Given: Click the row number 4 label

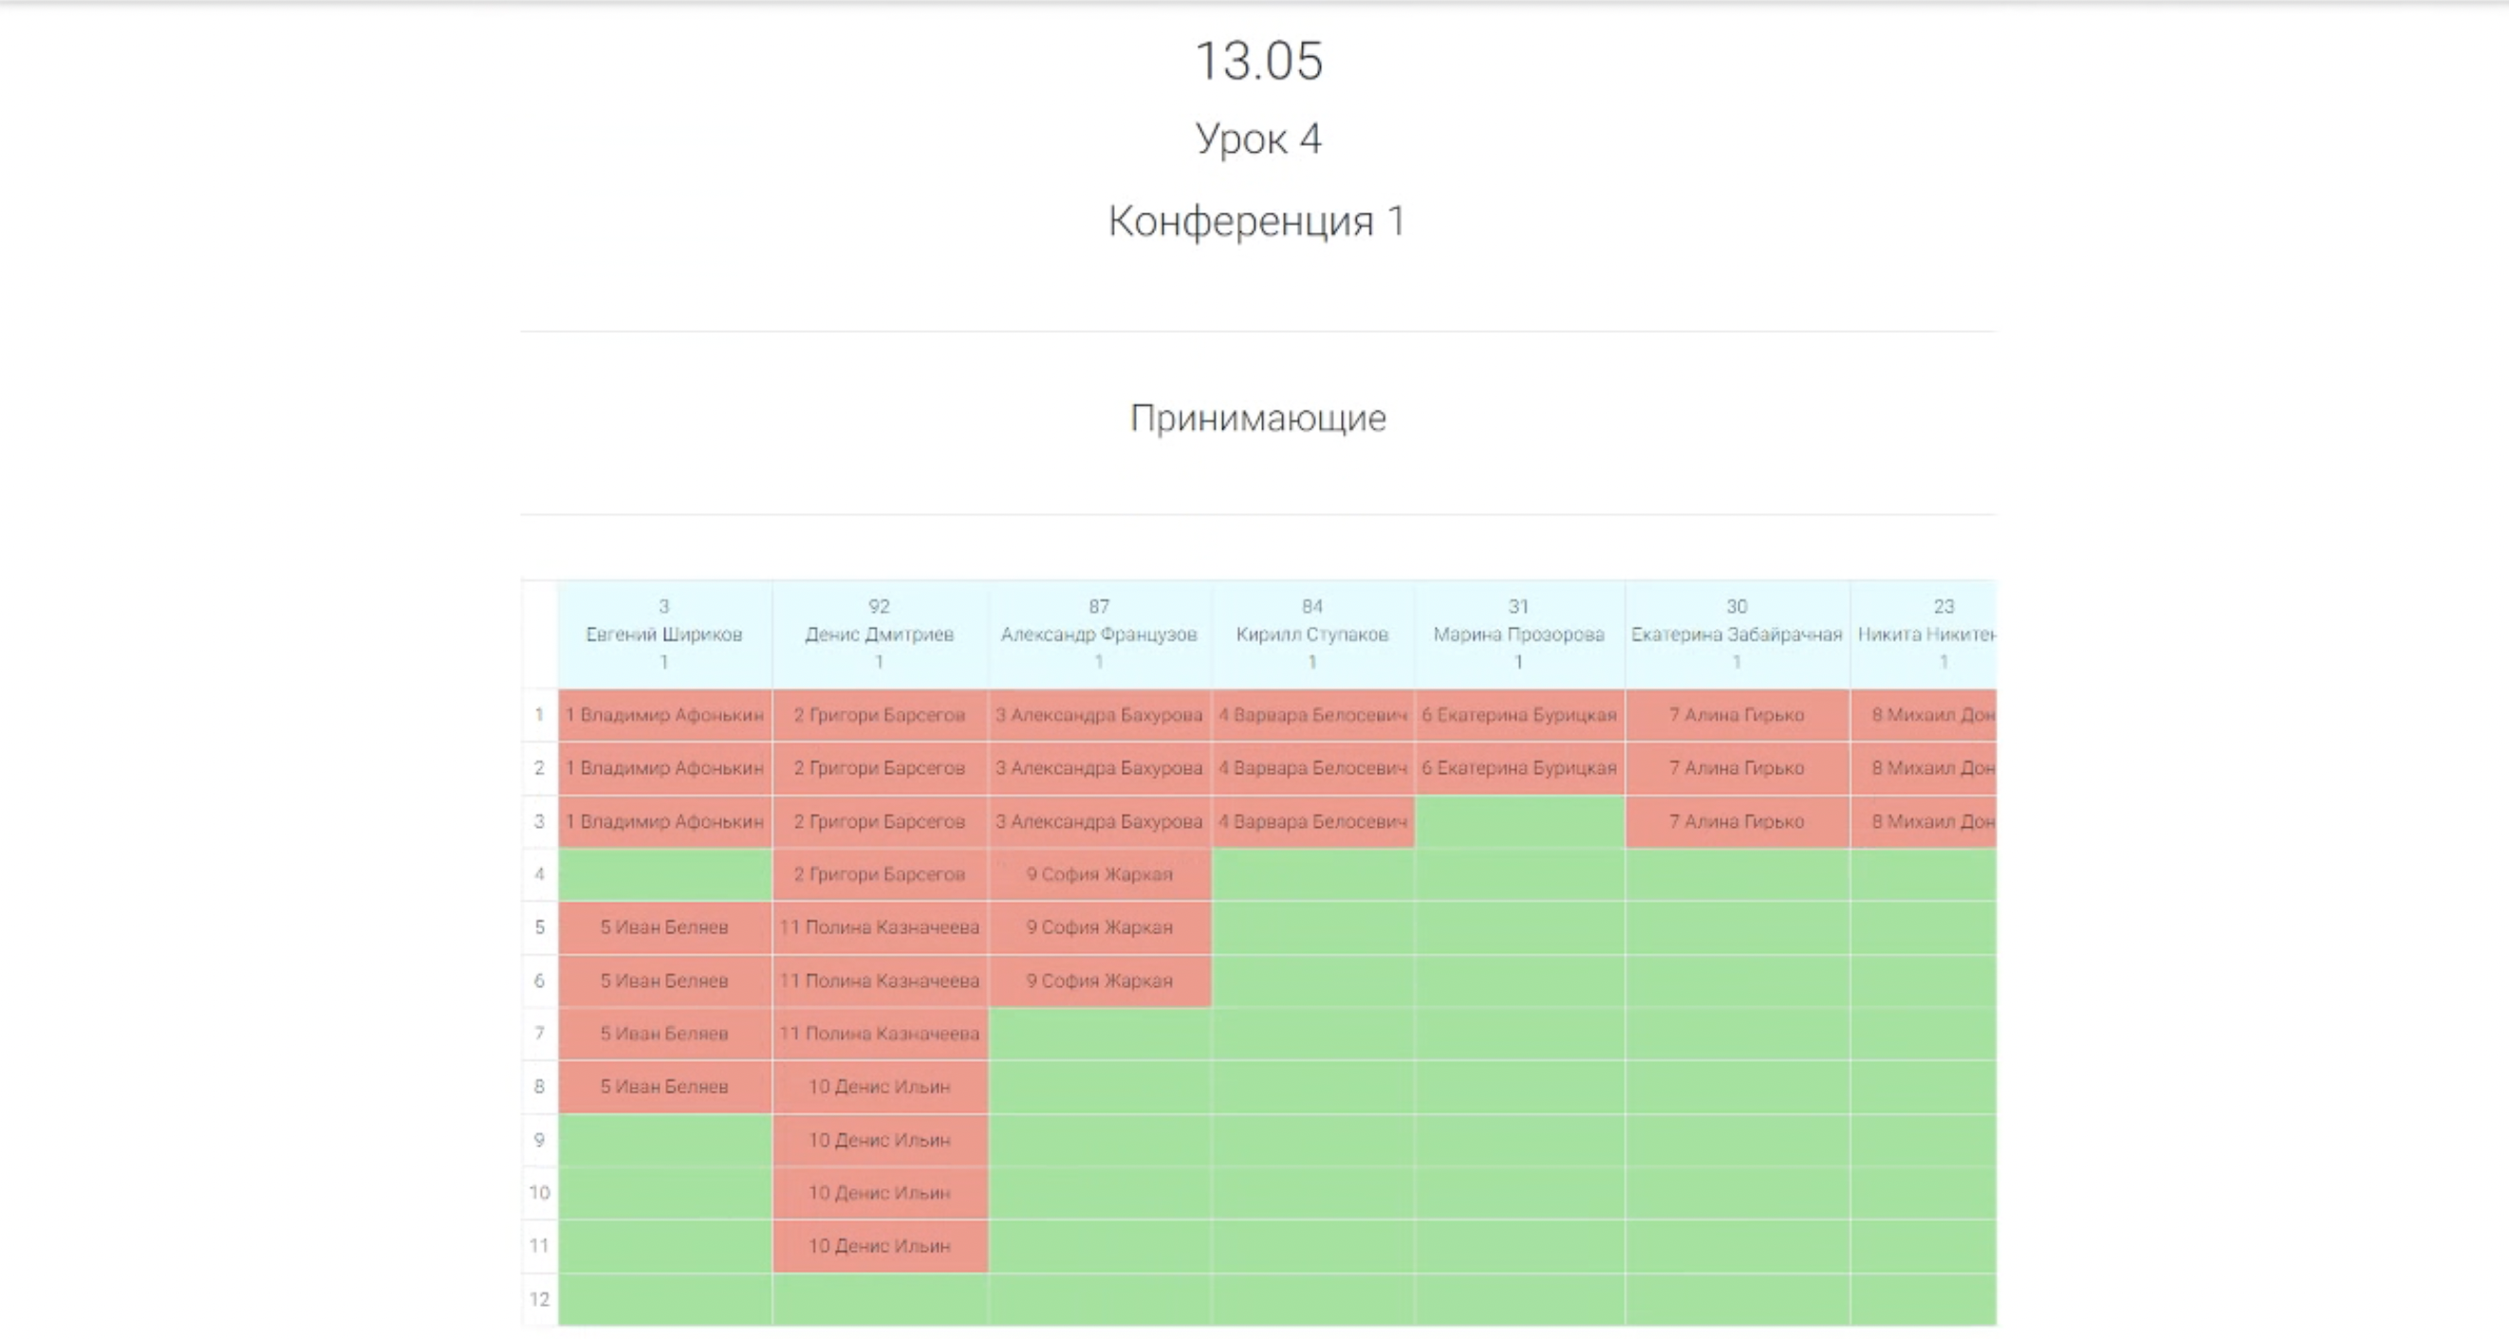Looking at the screenshot, I should (x=540, y=873).
